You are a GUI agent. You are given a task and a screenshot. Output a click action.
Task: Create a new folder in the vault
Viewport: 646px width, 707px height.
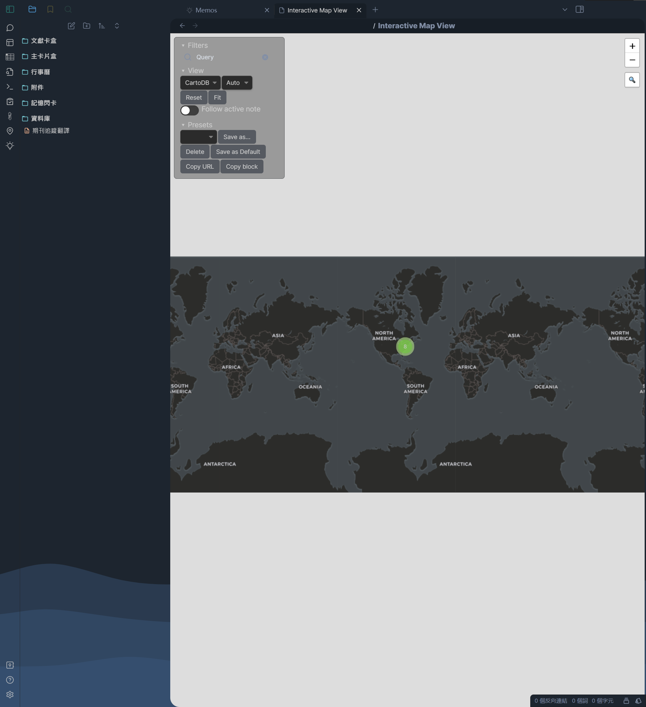[86, 26]
